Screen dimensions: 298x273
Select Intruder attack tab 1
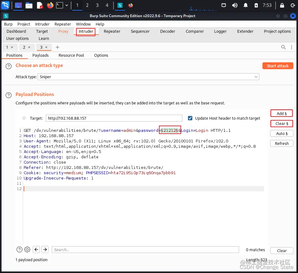7,47
